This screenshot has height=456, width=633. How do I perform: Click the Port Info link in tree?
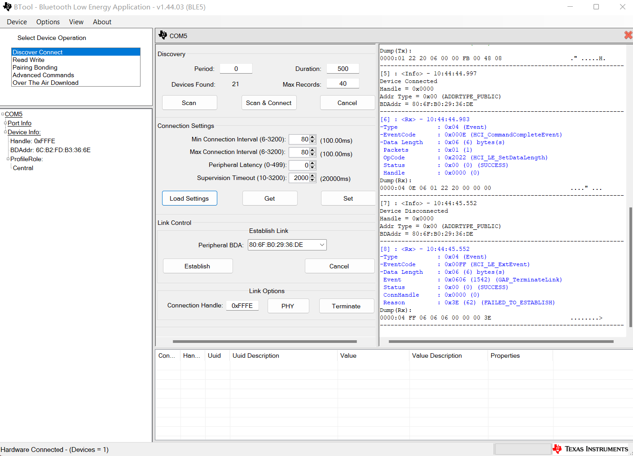tap(19, 123)
